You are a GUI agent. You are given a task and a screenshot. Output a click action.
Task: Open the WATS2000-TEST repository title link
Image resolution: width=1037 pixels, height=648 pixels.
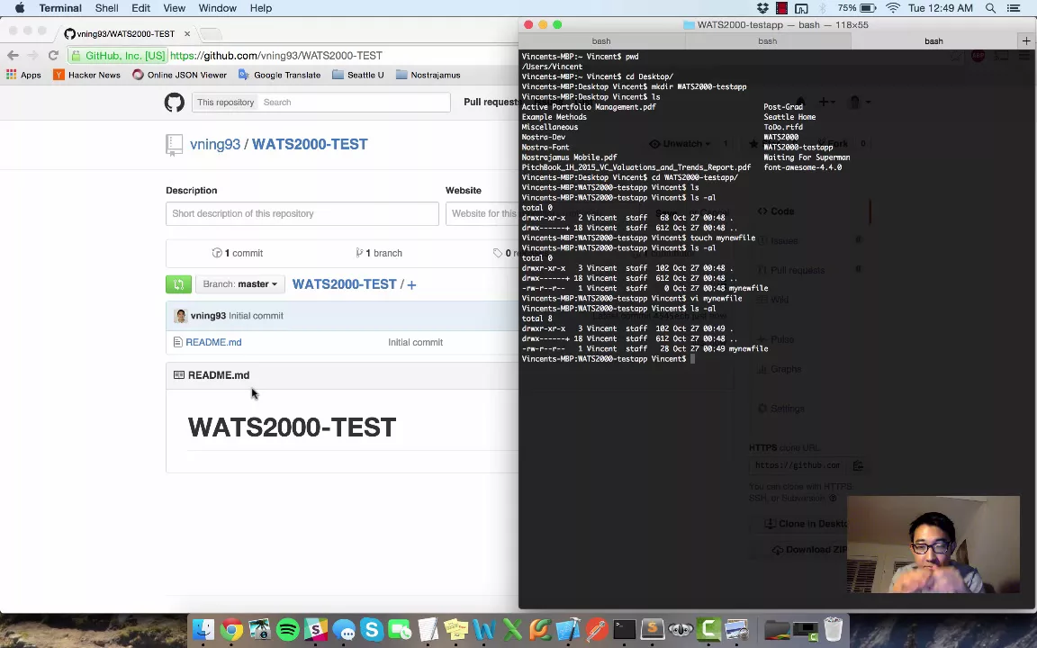pos(310,144)
